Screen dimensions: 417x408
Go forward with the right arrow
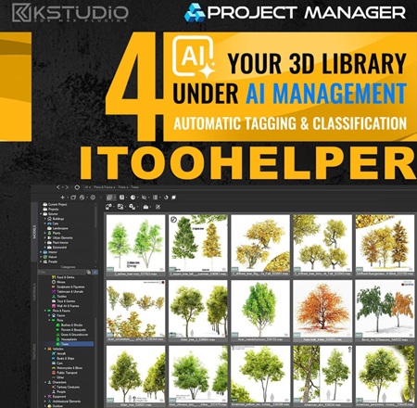[67, 187]
